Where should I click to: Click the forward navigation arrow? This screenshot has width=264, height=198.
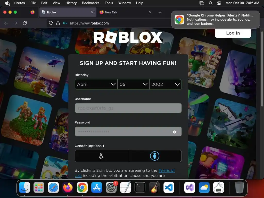(x=15, y=23)
